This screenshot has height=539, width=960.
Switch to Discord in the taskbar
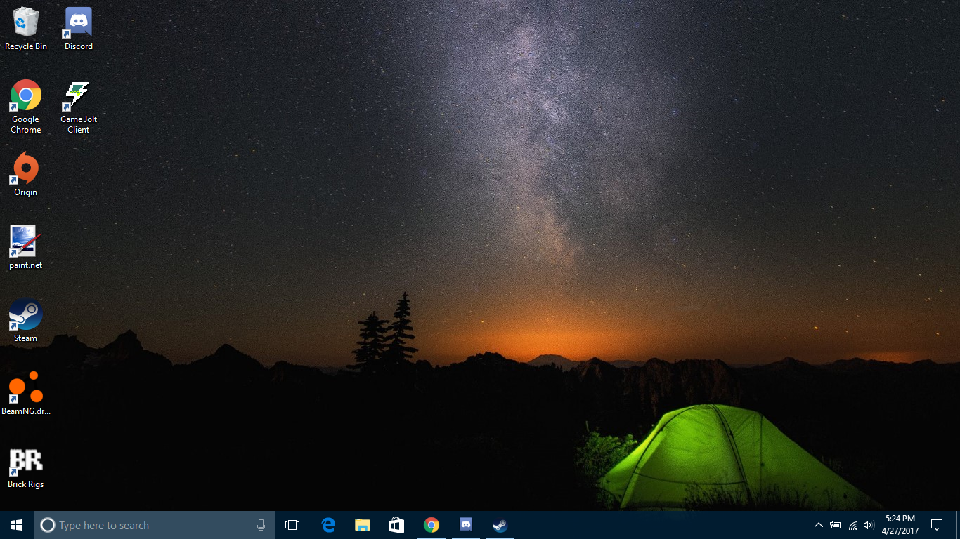(x=466, y=525)
